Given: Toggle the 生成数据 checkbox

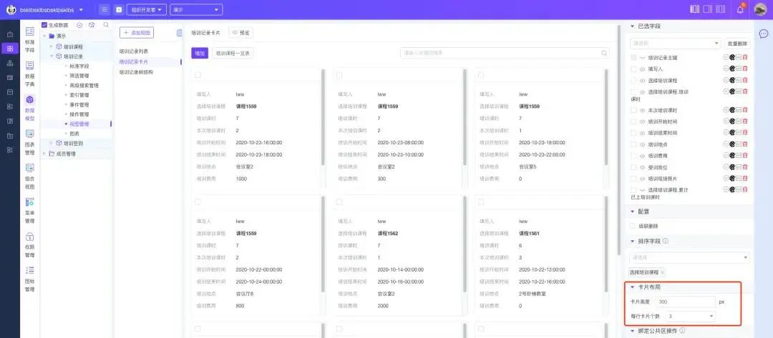Looking at the screenshot, I should [44, 24].
